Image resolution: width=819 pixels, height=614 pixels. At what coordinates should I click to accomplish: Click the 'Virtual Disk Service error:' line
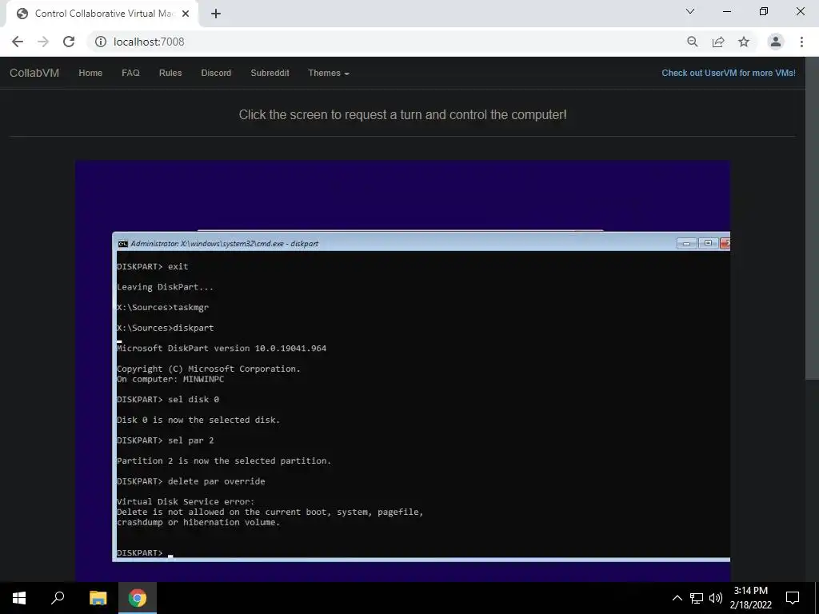[x=186, y=502]
